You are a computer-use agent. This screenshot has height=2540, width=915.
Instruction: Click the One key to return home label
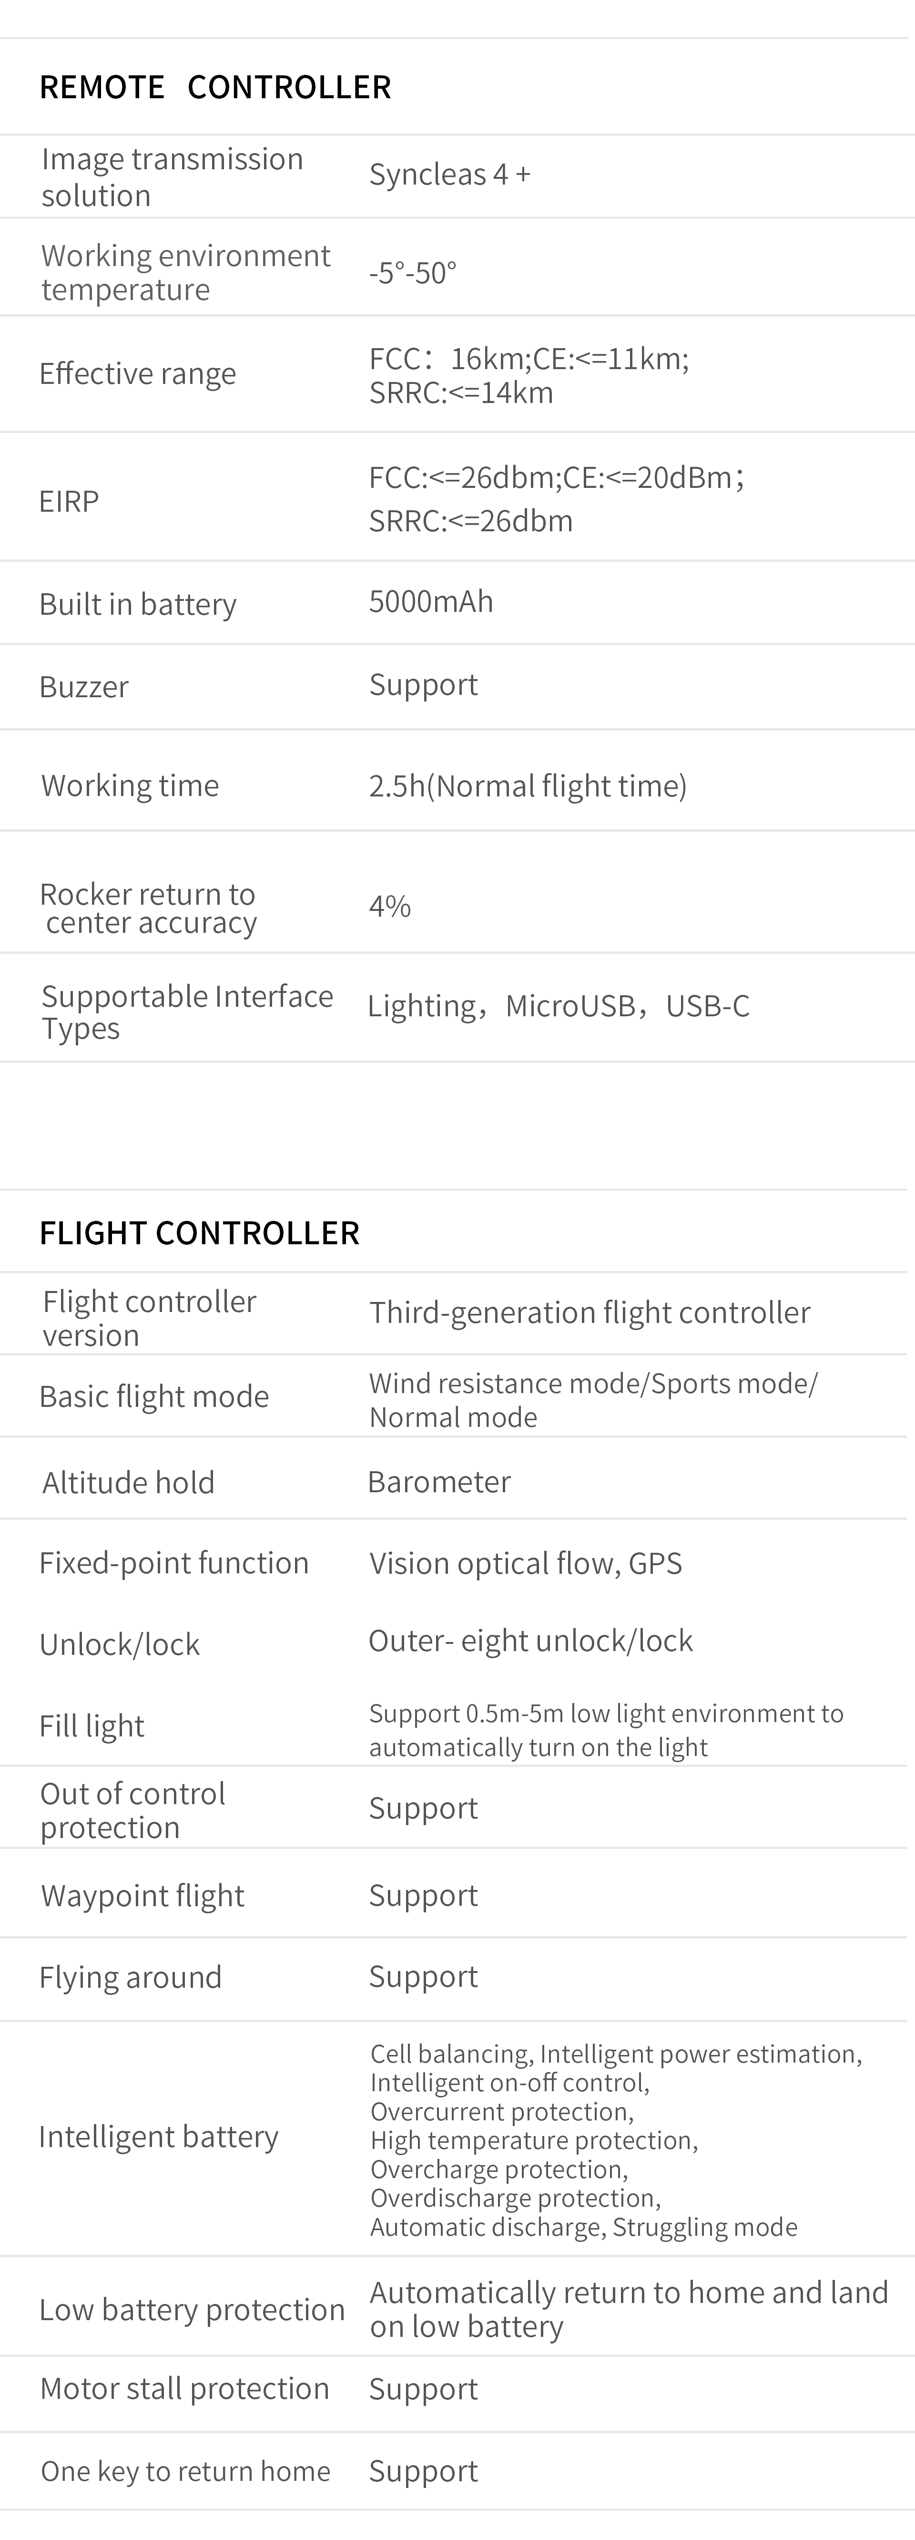click(185, 2471)
